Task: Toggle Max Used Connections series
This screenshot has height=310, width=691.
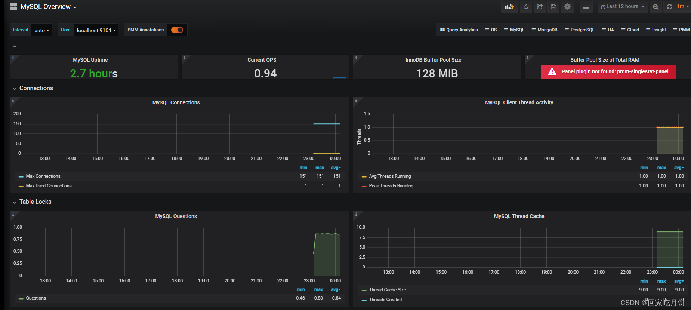Action: point(49,186)
